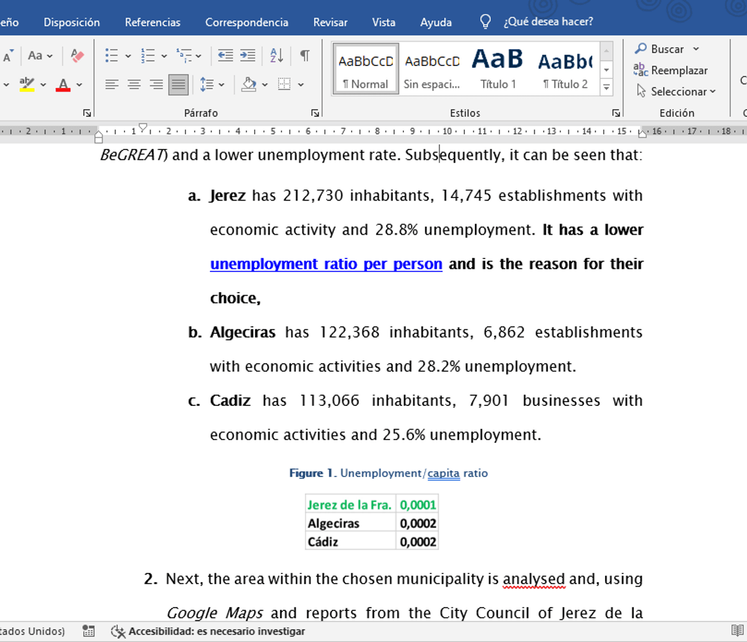Open the line spacing dropdown
This screenshot has height=642, width=747.
coord(212,84)
